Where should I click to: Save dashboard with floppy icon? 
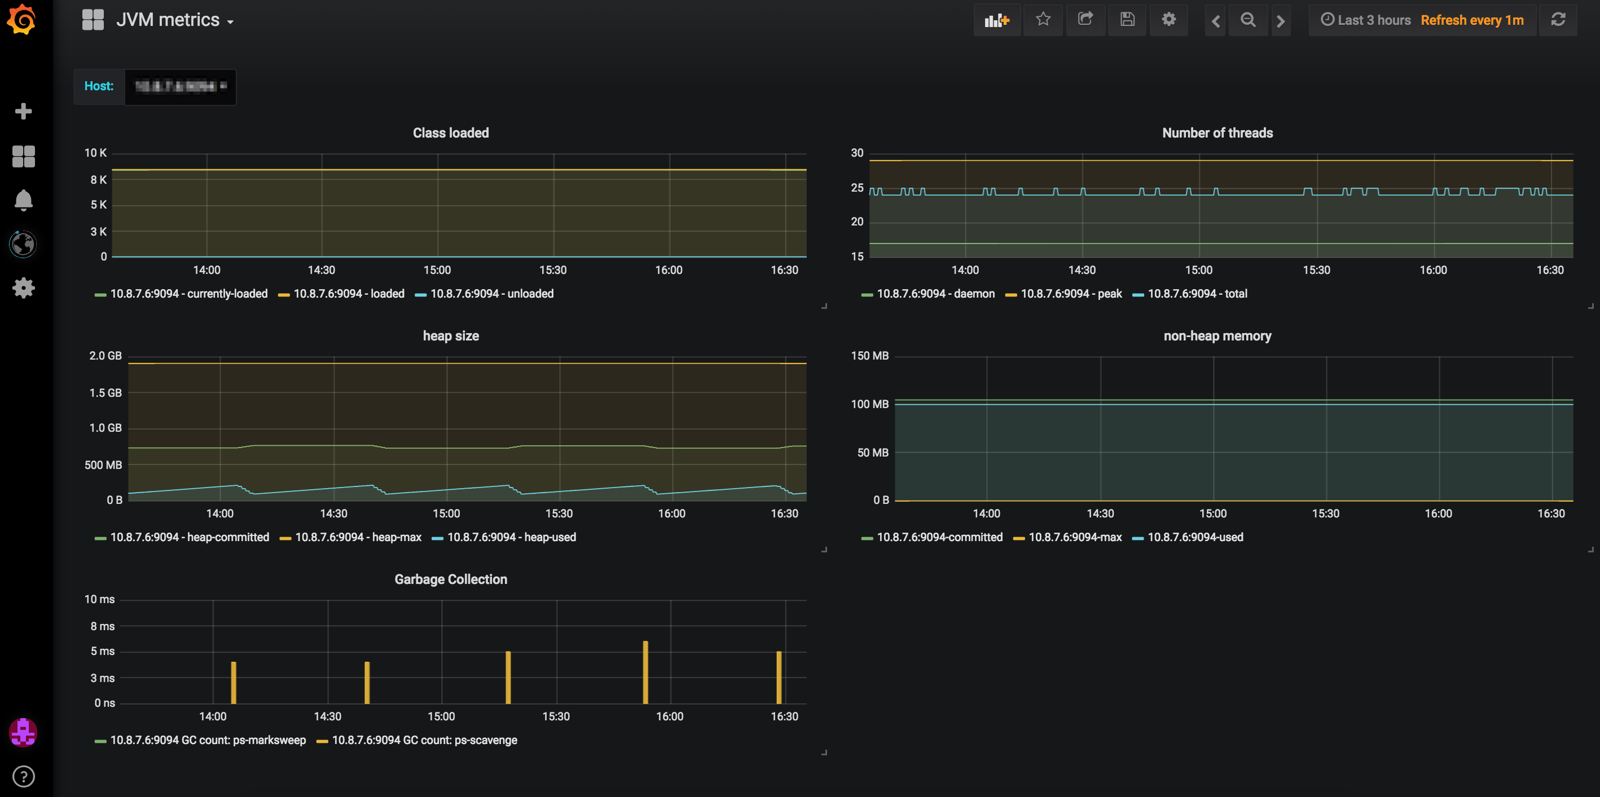point(1127,20)
